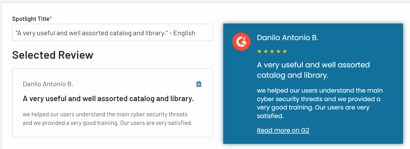The image size is (410, 149).
Task: Select reviewer name in the white review card
Action: pos(48,84)
